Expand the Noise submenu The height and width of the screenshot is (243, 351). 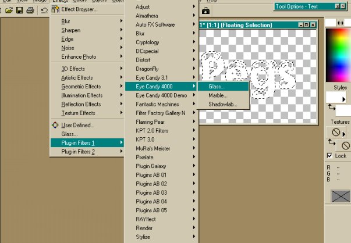coord(87,48)
